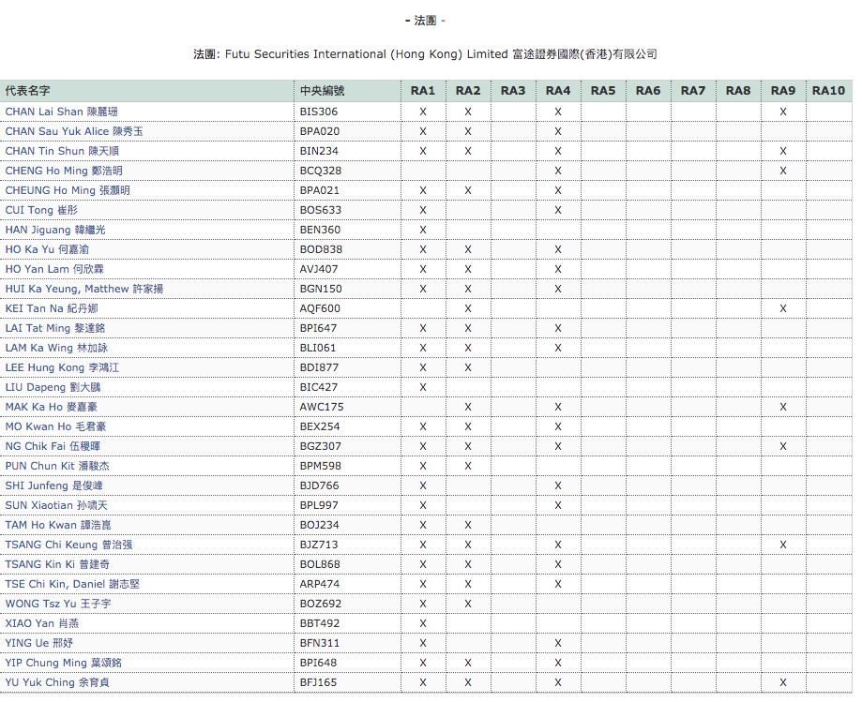The width and height of the screenshot is (862, 702).
Task: Open the HO Yan Lam record
Action: (x=54, y=269)
